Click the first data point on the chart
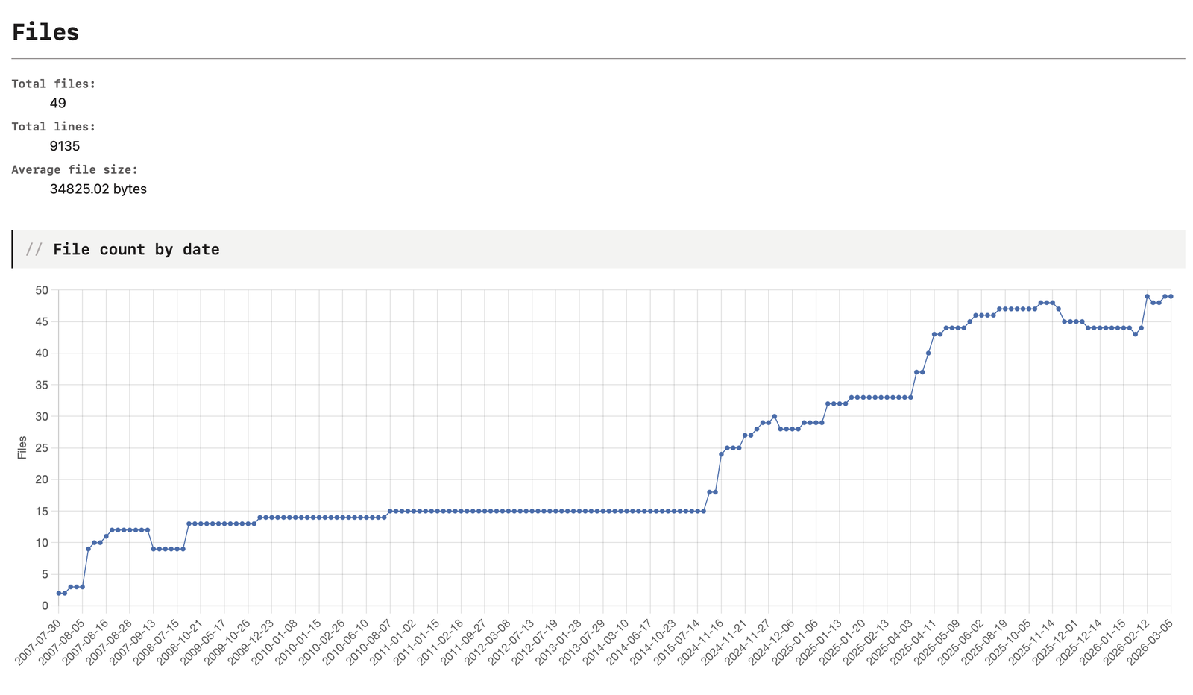This screenshot has width=1193, height=695. [58, 593]
